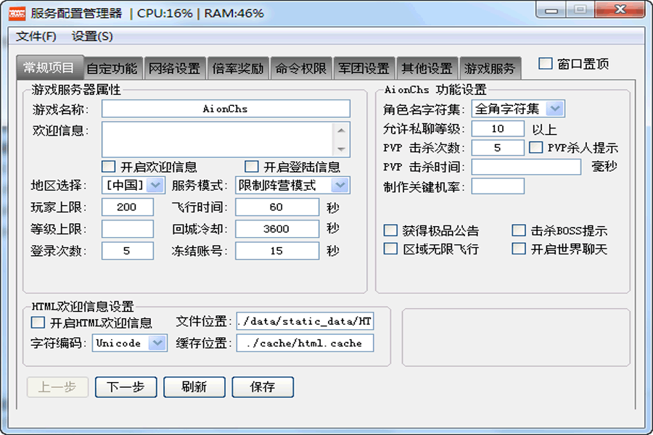
Task: Click the 游戏名称 input field
Action: [226, 109]
